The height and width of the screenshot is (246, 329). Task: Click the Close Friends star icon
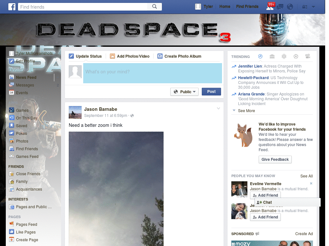coord(12,174)
